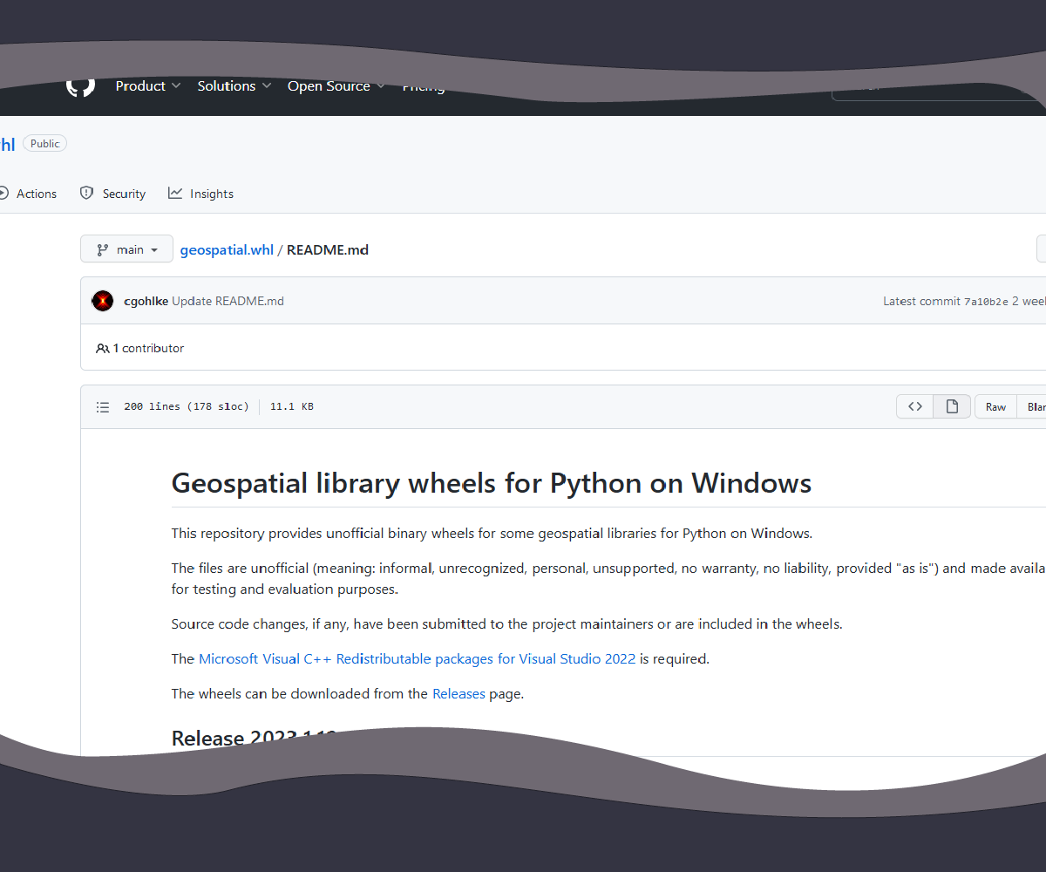Click the GitHub logo icon
The width and height of the screenshot is (1046, 872).
pos(80,85)
